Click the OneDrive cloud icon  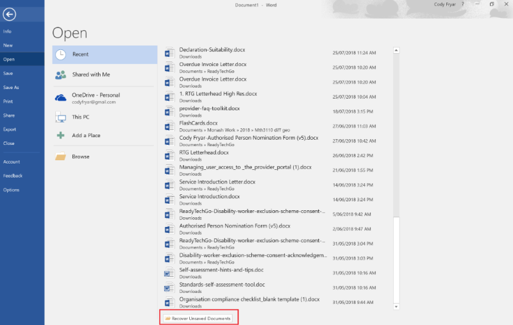(x=60, y=97)
